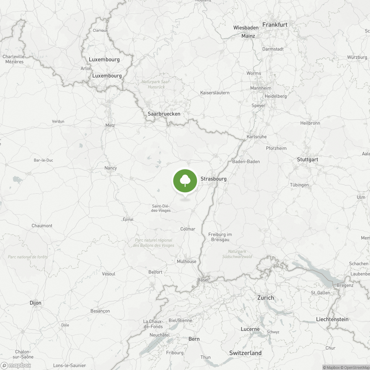This screenshot has width=370, height=370.
Task: Open the © OpenStreetMap attribution link
Action: [355, 367]
